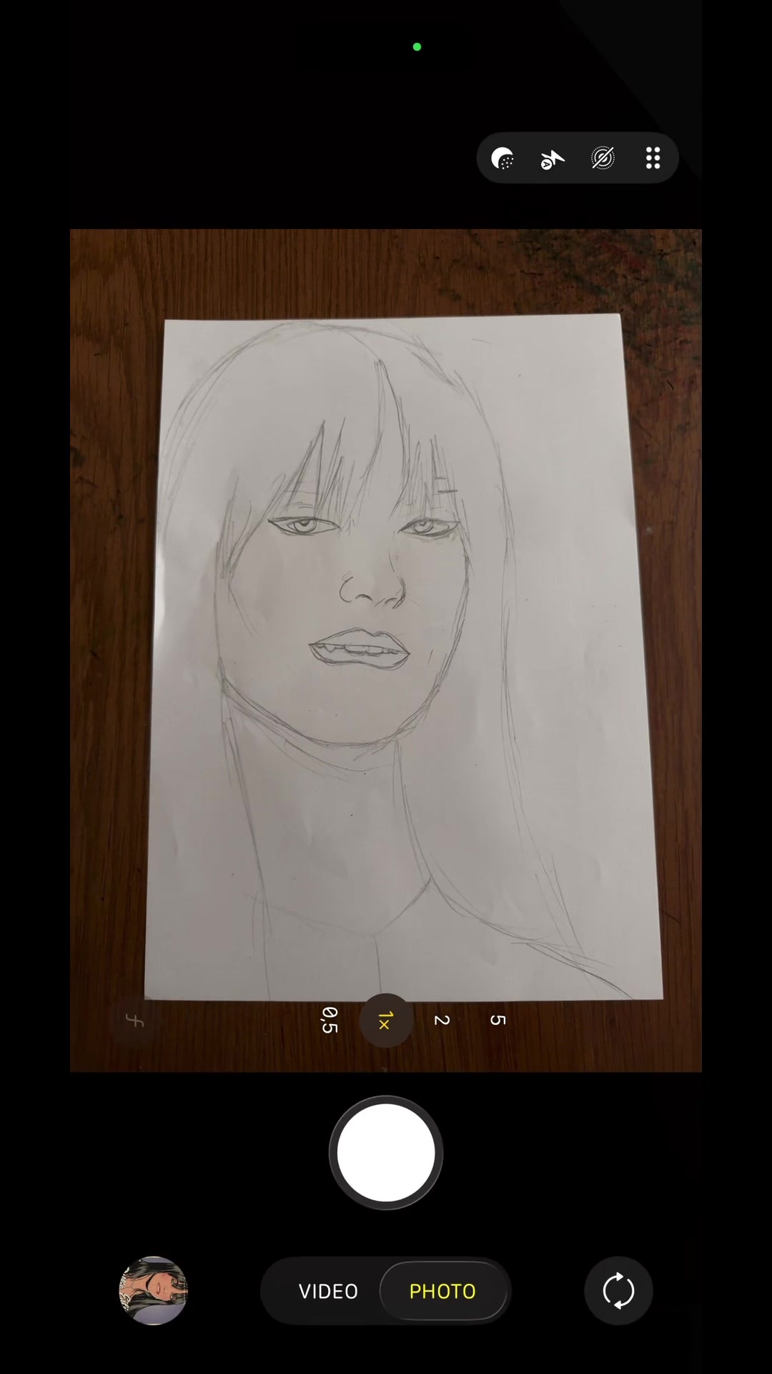The width and height of the screenshot is (772, 1374).
Task: Select the PHOTO mode tab
Action: 442,1291
